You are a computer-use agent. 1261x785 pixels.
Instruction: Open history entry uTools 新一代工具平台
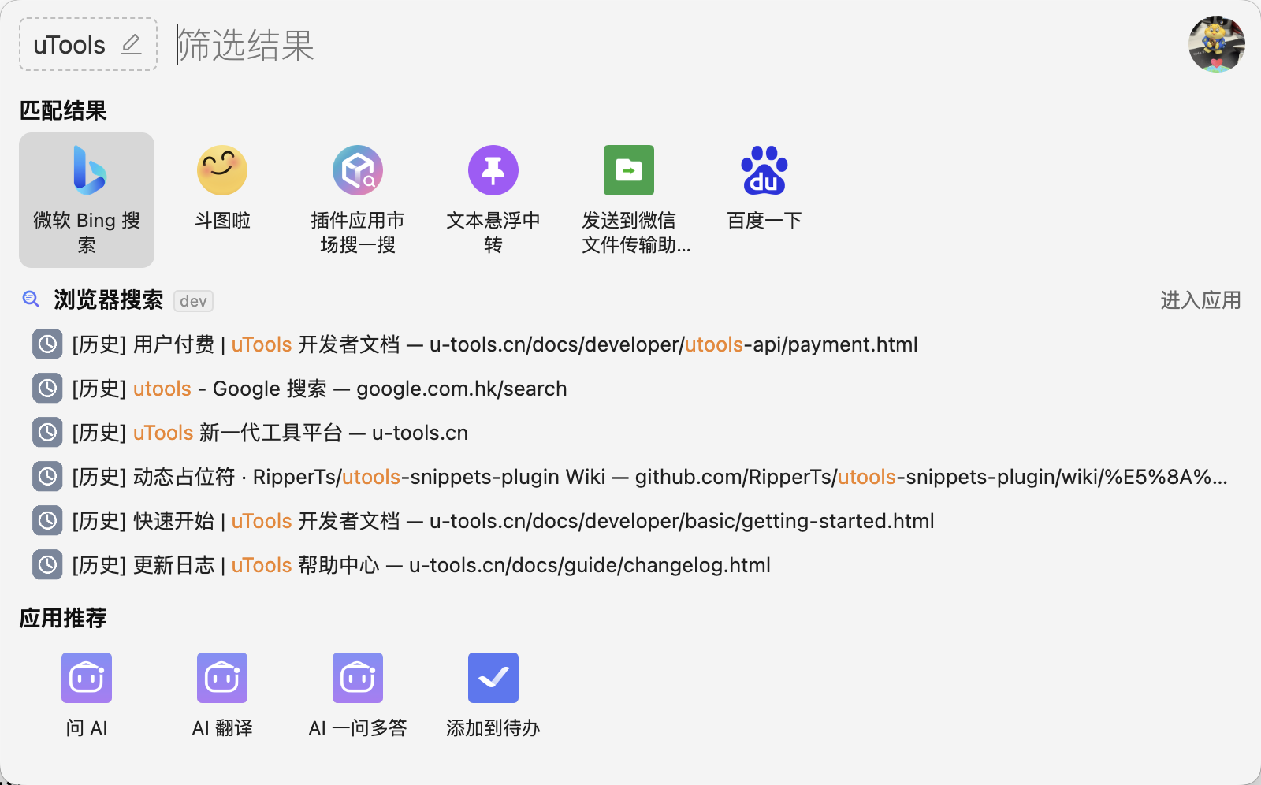pos(630,433)
